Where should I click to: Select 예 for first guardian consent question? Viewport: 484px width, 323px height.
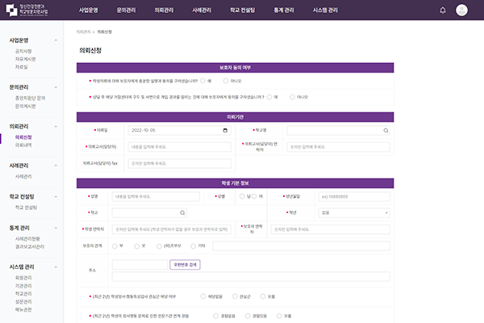[202, 81]
